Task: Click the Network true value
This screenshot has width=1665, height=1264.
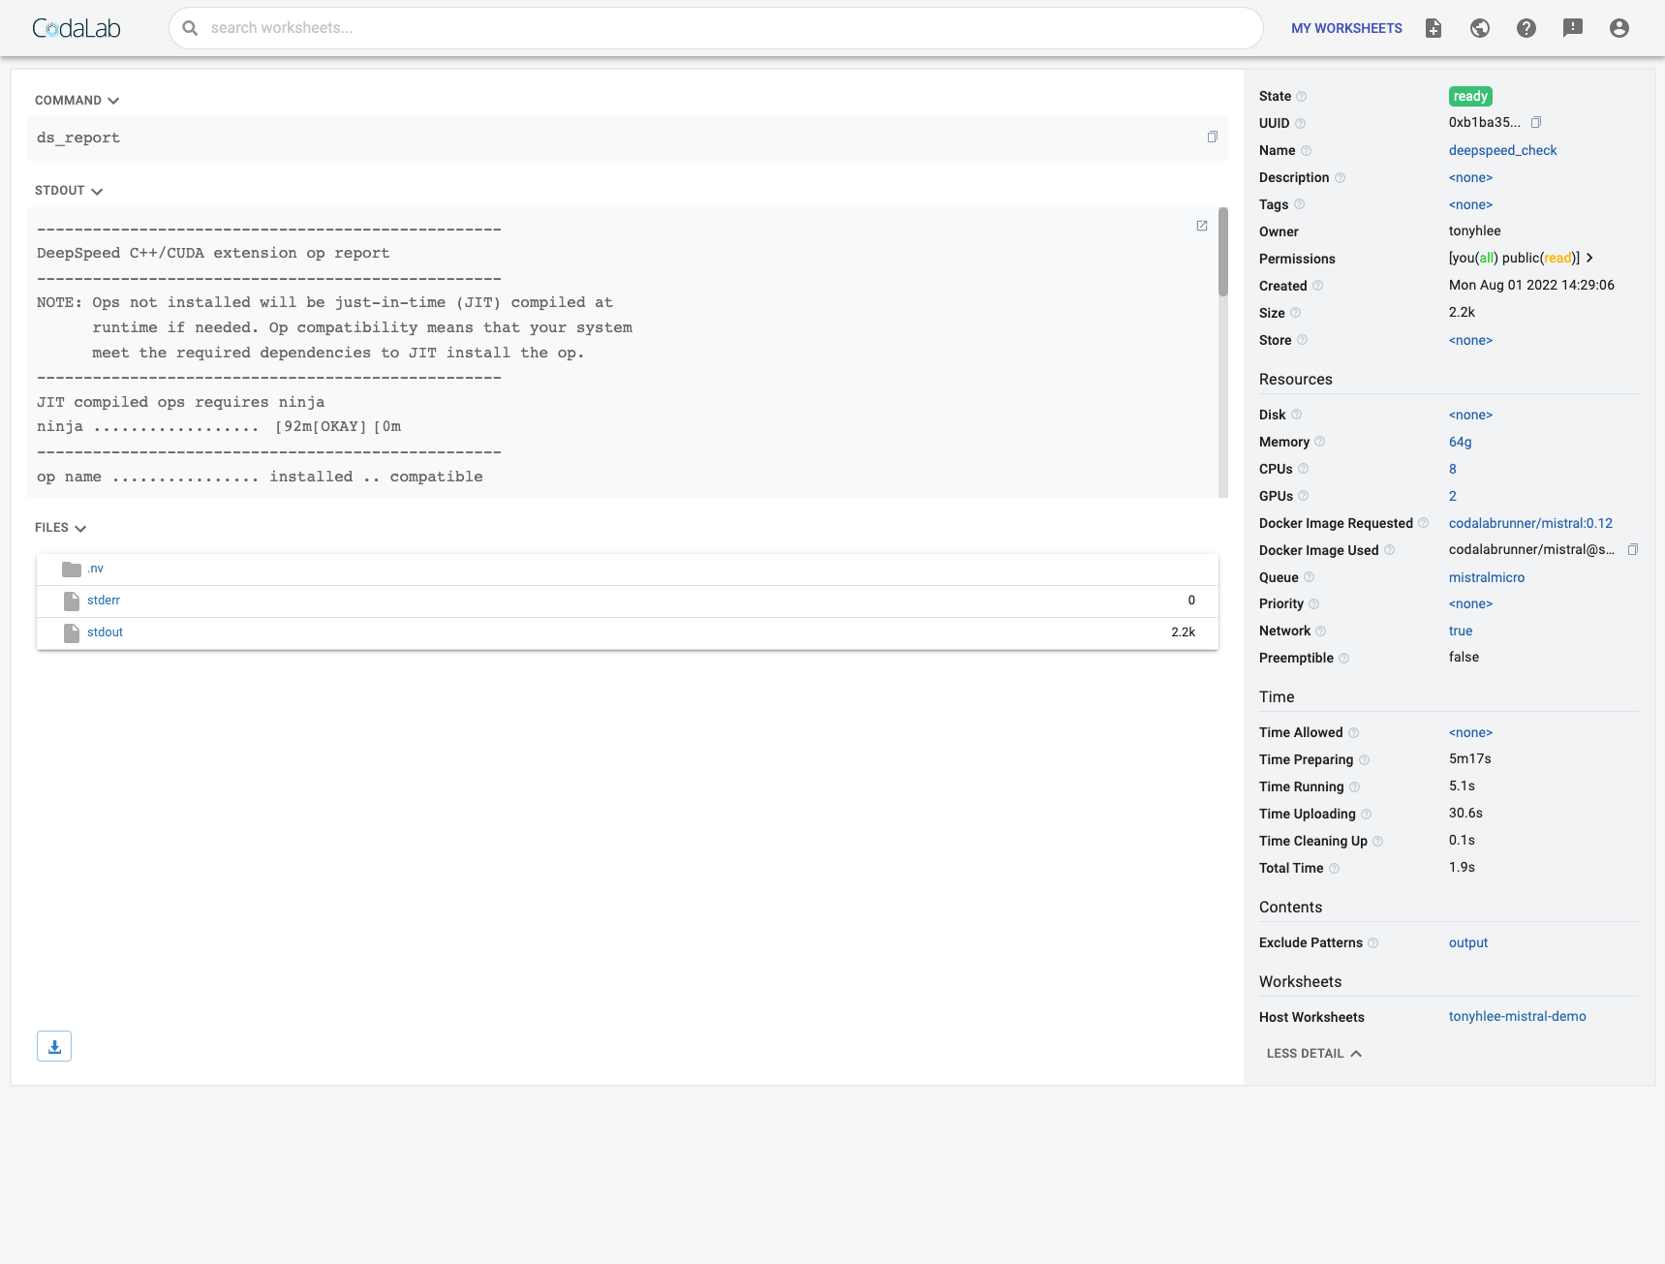Action: [1461, 631]
